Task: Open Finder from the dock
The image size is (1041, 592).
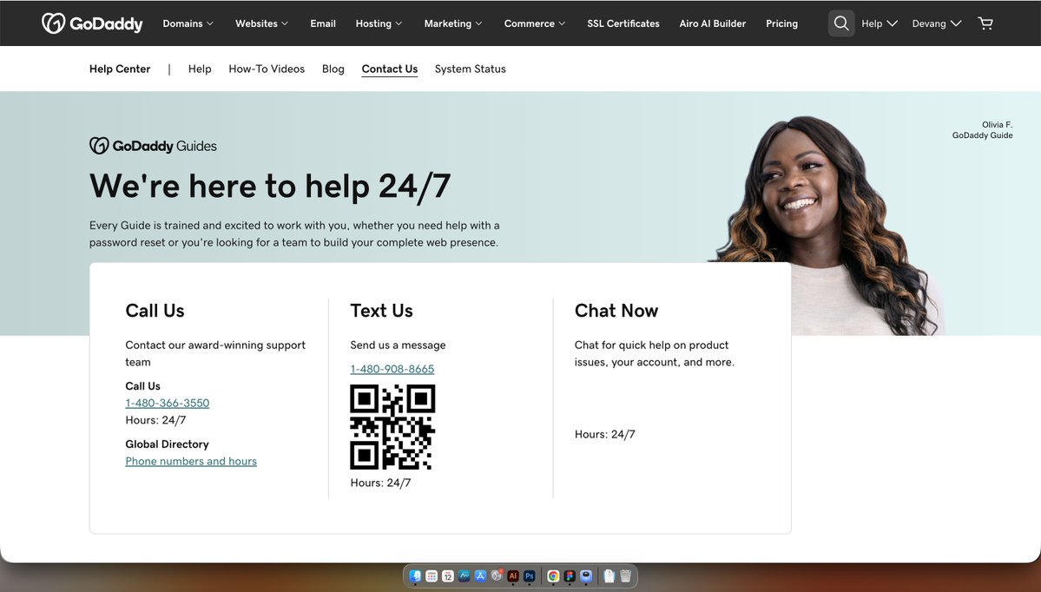Action: [416, 576]
